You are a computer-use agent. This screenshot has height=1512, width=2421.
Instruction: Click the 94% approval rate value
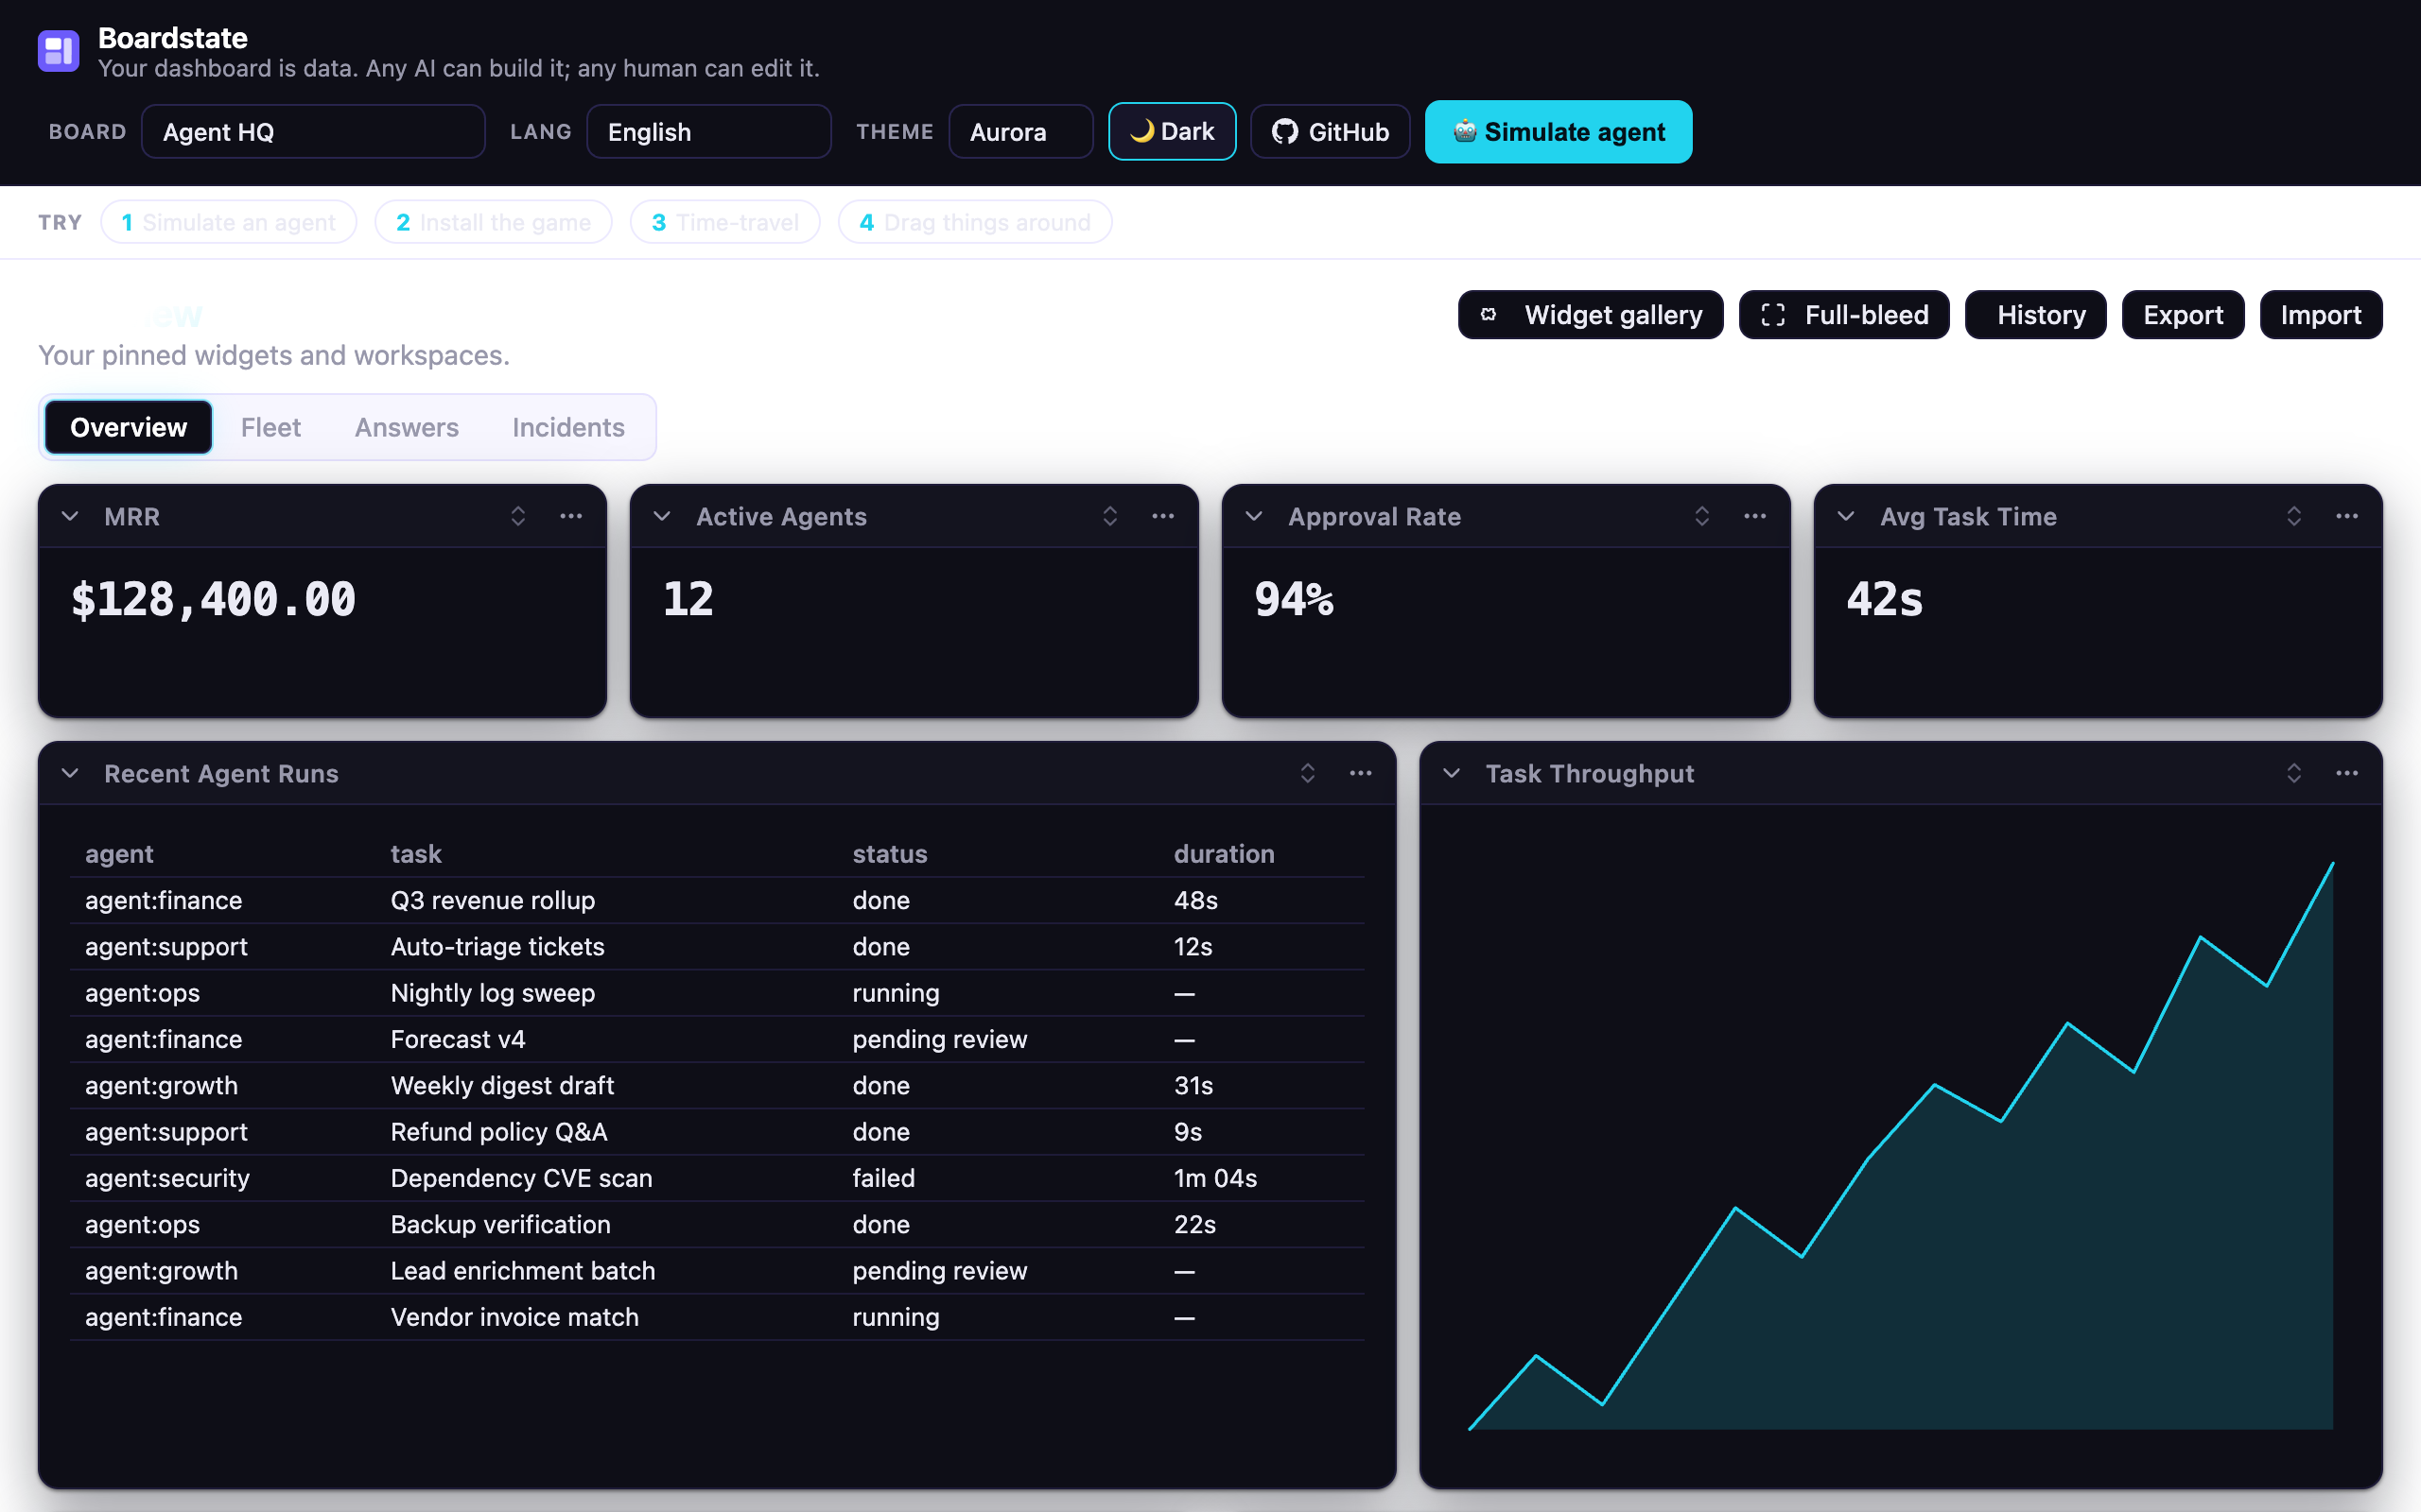pyautogui.click(x=1294, y=600)
